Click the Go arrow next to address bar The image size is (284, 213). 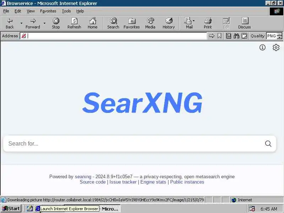click(x=212, y=36)
